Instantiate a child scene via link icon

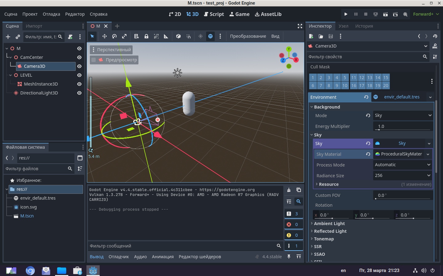pyautogui.click(x=18, y=37)
